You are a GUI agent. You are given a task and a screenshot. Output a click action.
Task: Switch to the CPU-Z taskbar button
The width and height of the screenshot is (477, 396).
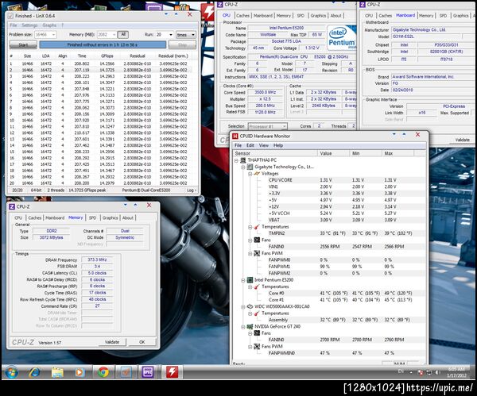pyautogui.click(x=149, y=371)
